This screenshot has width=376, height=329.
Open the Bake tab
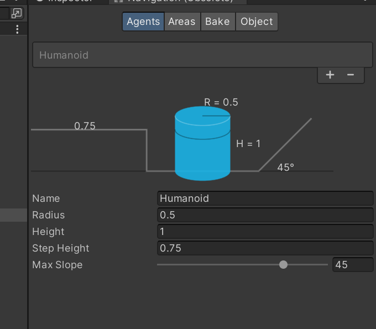[x=218, y=22]
